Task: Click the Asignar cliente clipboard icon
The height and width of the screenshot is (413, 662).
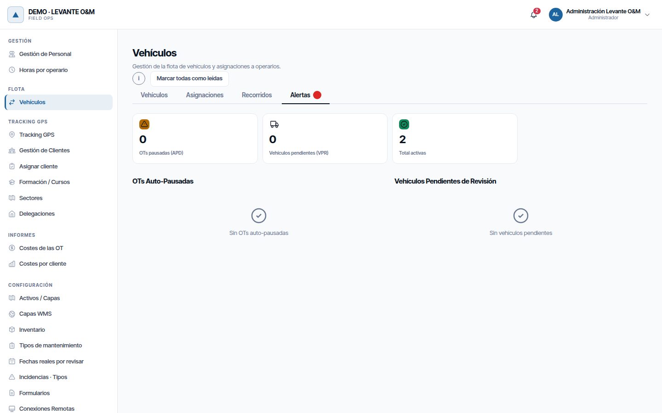Action: [12, 167]
